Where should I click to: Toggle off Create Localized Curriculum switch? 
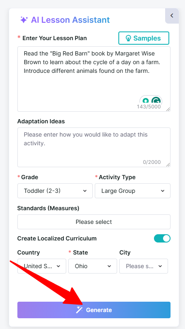coord(162,238)
